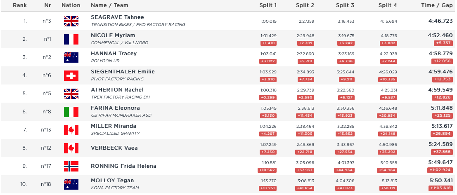Click the Swiss flag for Siegenthaler Emilie
This screenshot has width=457, height=195.
point(71,75)
